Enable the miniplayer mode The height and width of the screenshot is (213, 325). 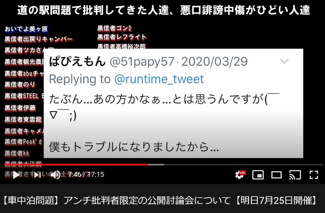[x=258, y=175]
